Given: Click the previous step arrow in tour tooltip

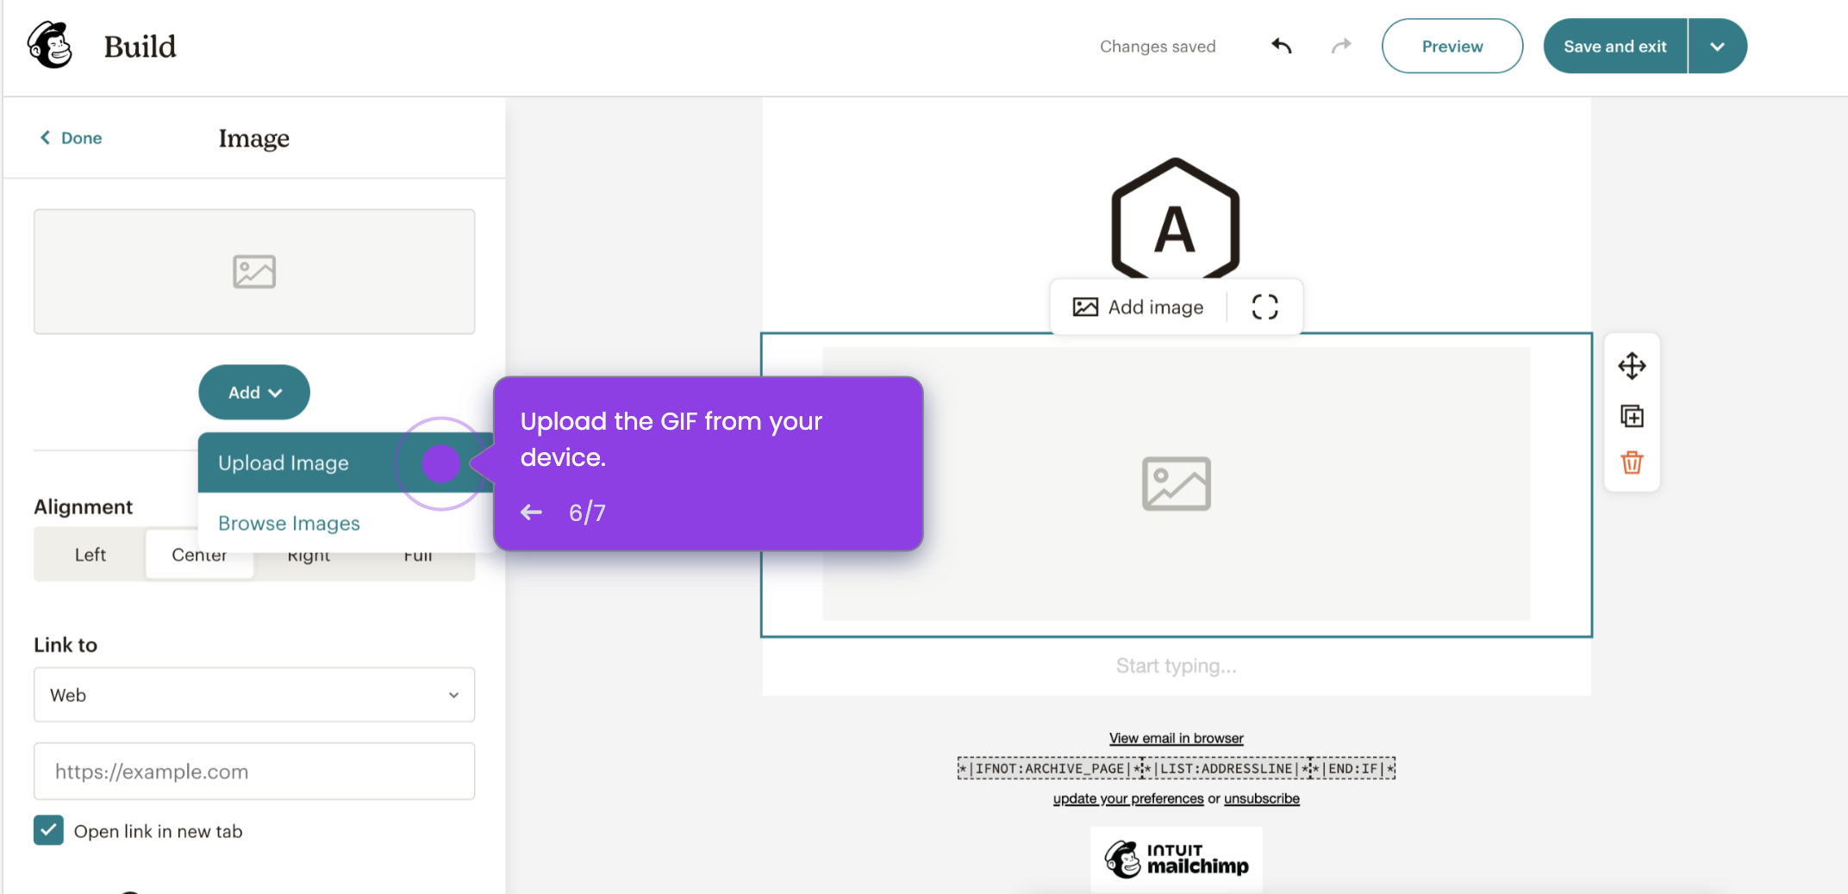Looking at the screenshot, I should coord(531,512).
